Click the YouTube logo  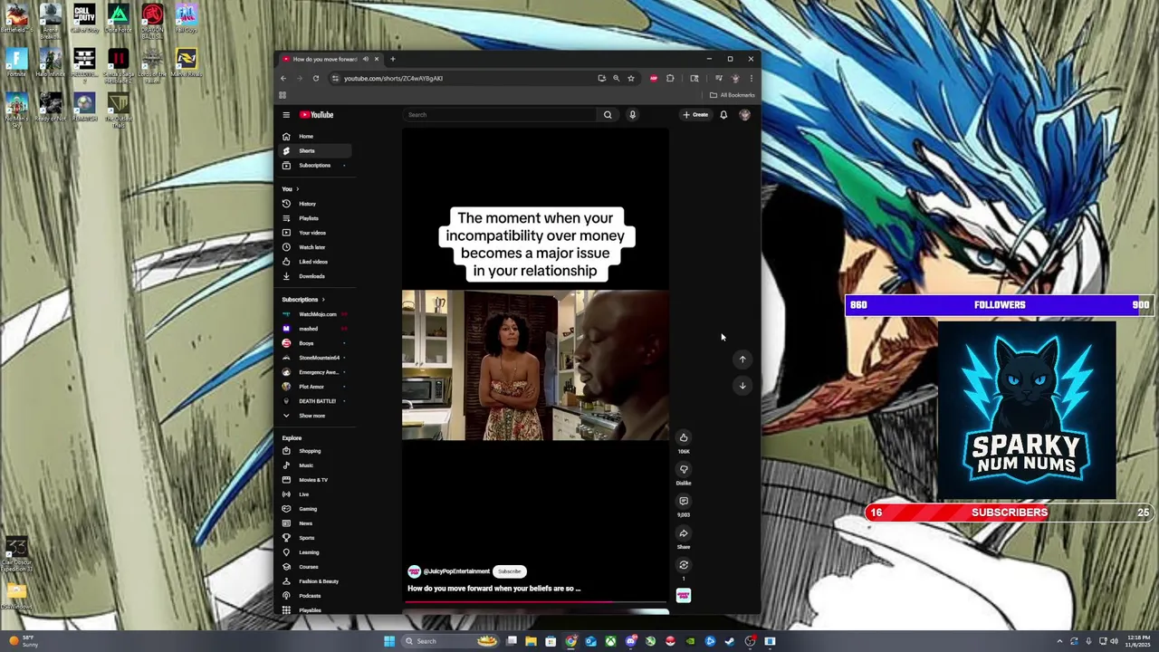pos(317,115)
